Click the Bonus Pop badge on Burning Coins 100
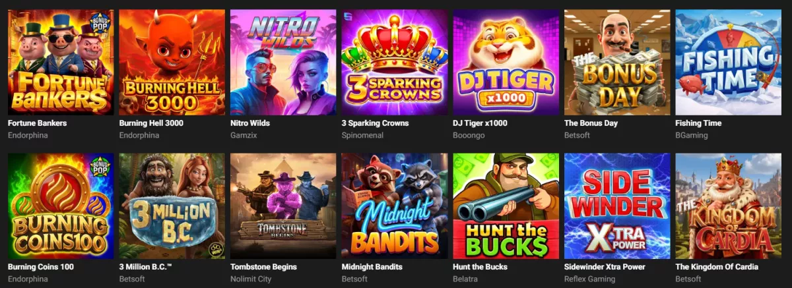Viewport: 792px width, 288px height. [100, 167]
